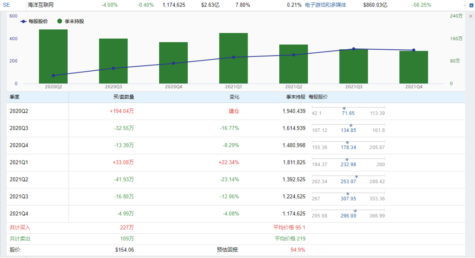475x258 pixels.
Task: Click the 2020Q4 green bar
Action: point(173,63)
